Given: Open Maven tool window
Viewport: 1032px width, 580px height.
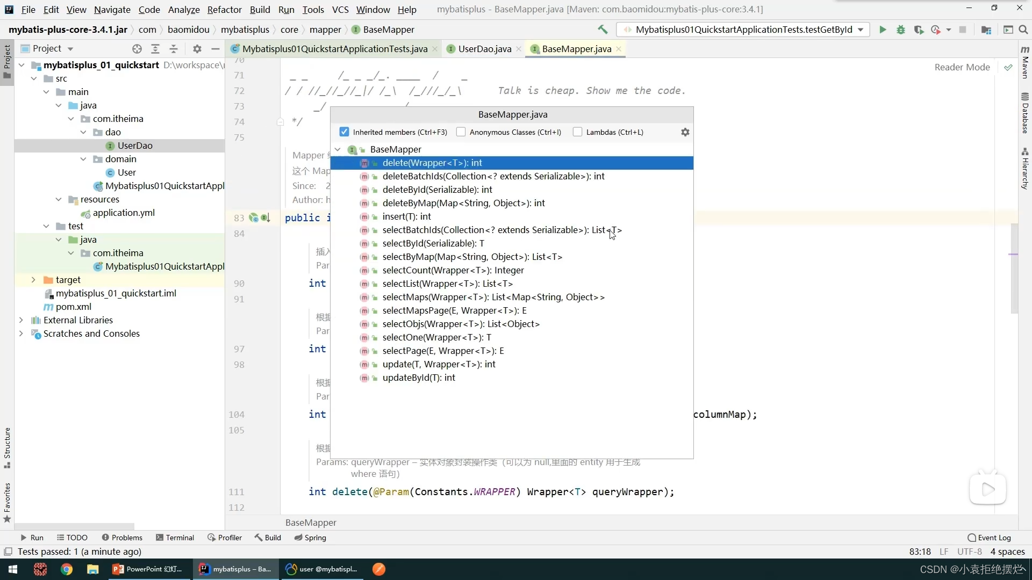Looking at the screenshot, I should click(x=1025, y=63).
